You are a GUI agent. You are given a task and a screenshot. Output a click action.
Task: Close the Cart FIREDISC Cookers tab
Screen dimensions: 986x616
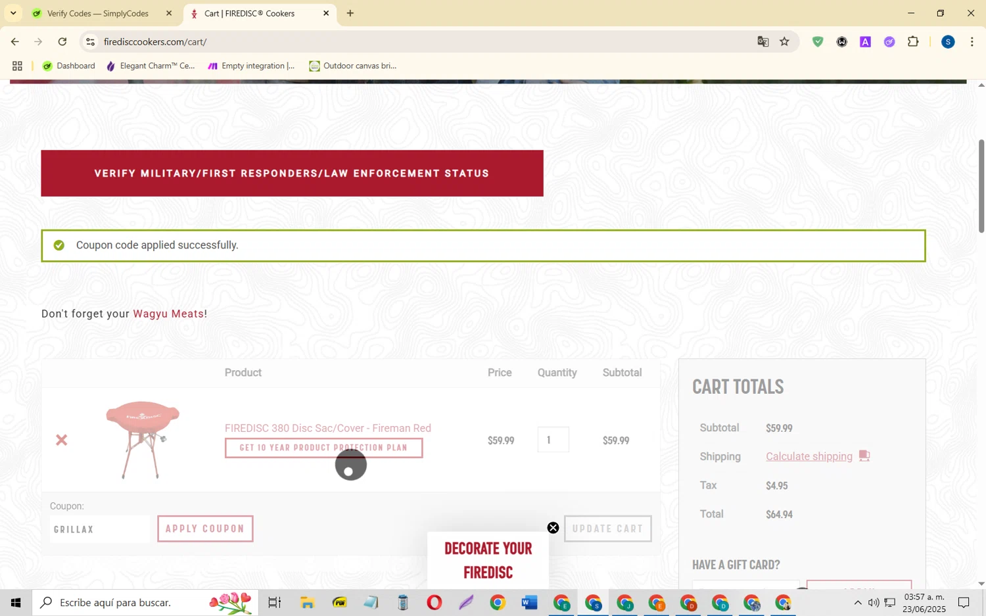pyautogui.click(x=326, y=13)
